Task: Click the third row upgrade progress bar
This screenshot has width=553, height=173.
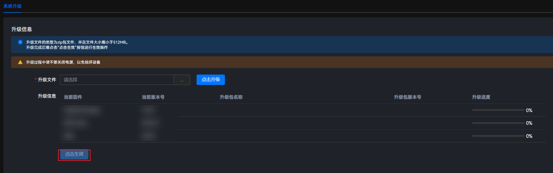Action: pyautogui.click(x=498, y=136)
